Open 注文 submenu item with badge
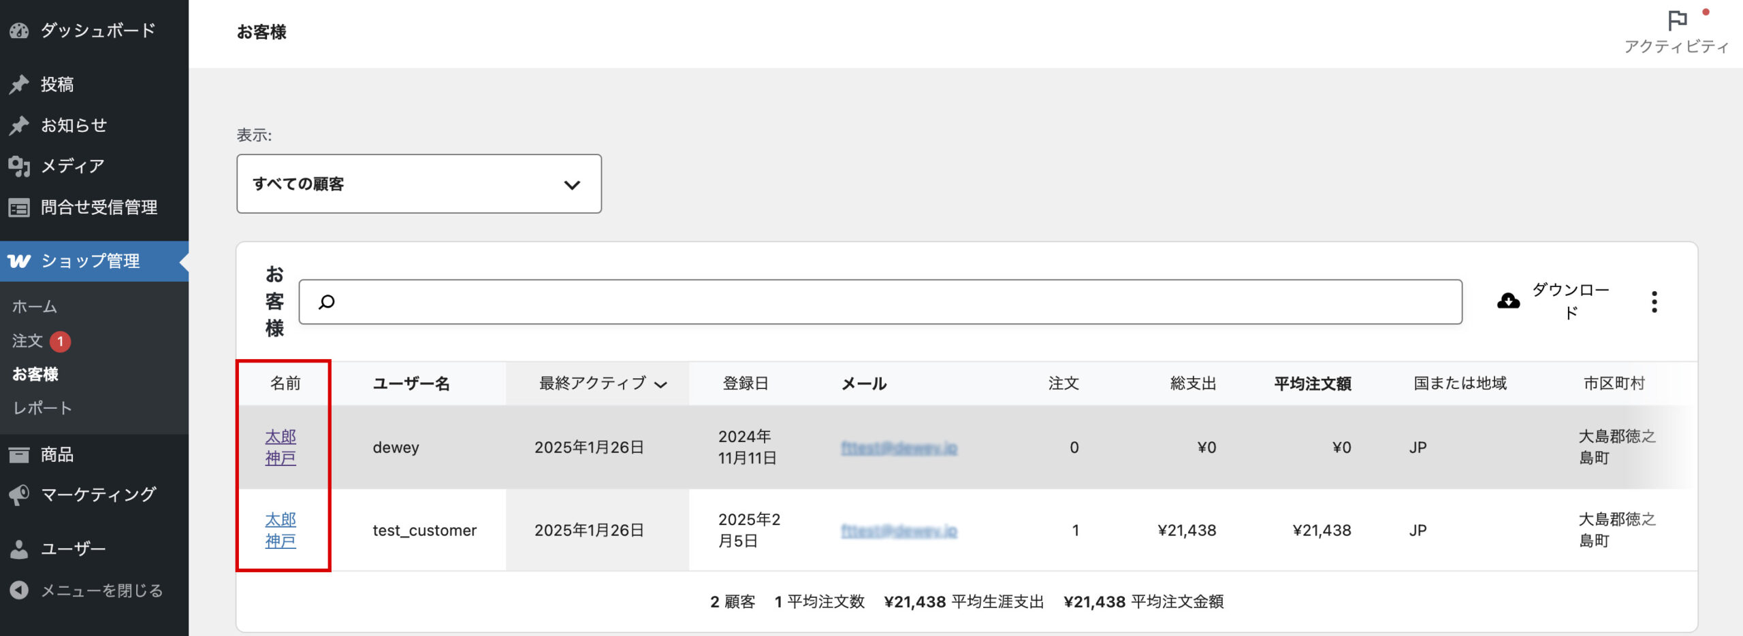 (x=29, y=341)
